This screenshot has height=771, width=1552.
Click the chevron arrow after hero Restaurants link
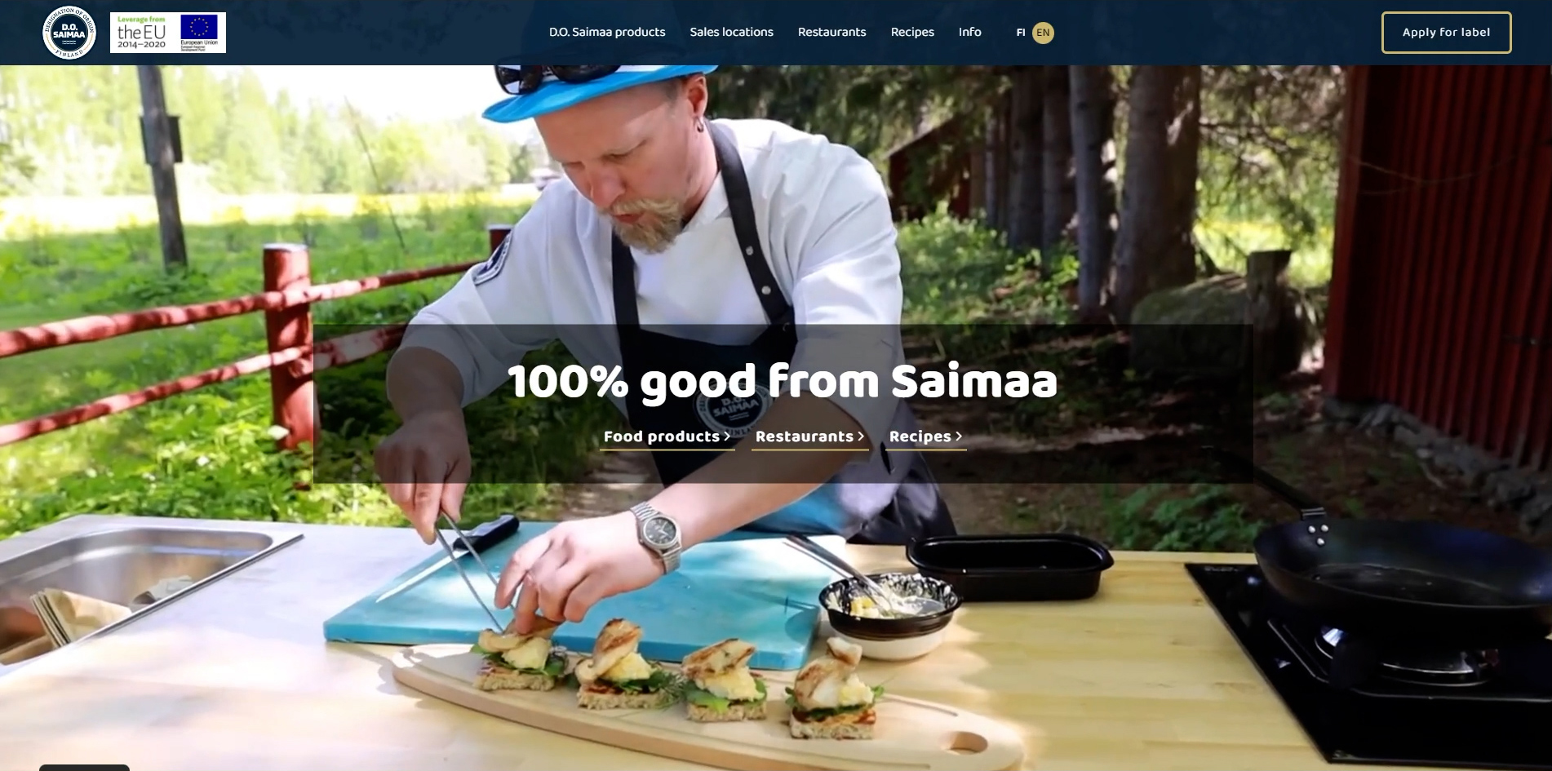(x=860, y=436)
